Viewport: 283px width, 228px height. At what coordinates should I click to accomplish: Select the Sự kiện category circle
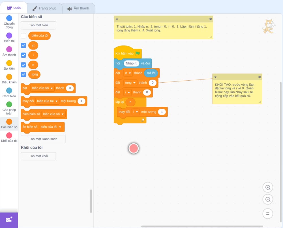tap(9, 63)
